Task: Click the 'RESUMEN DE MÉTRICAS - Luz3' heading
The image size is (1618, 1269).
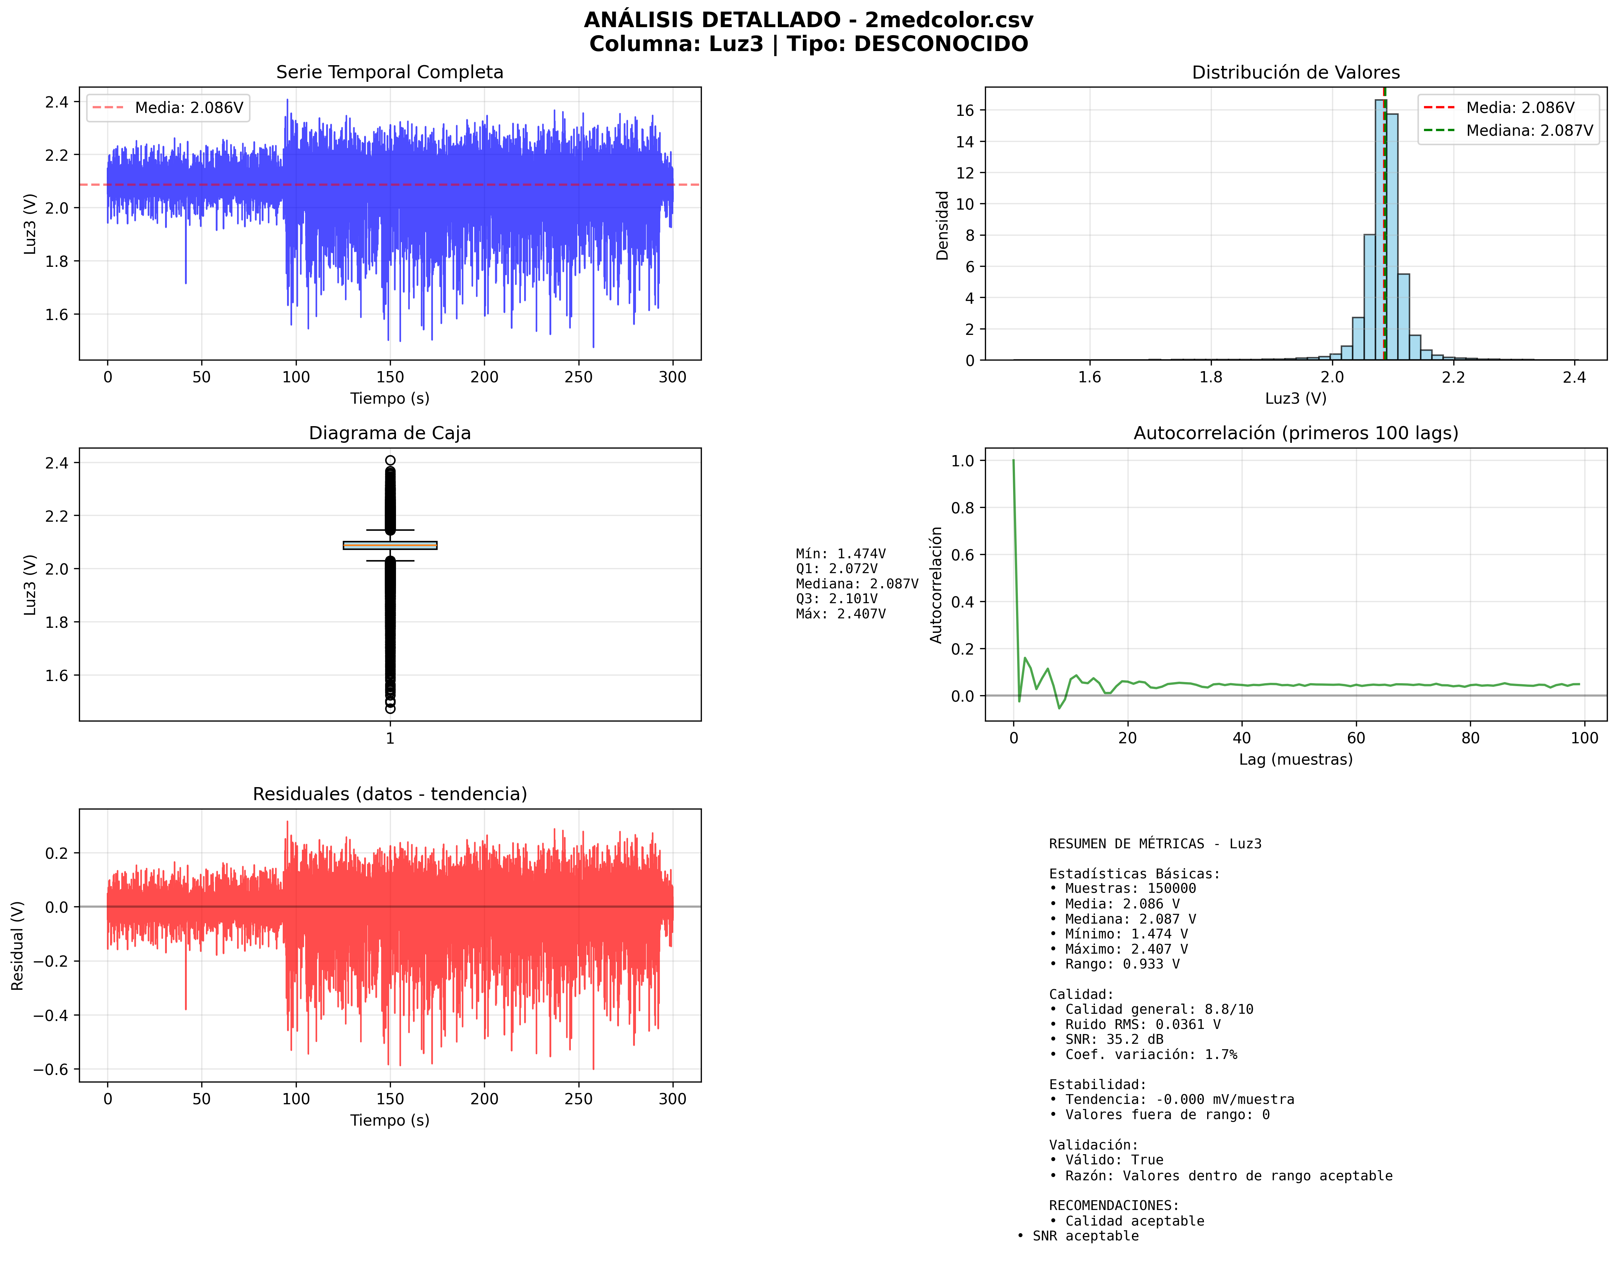Action: coord(1154,844)
